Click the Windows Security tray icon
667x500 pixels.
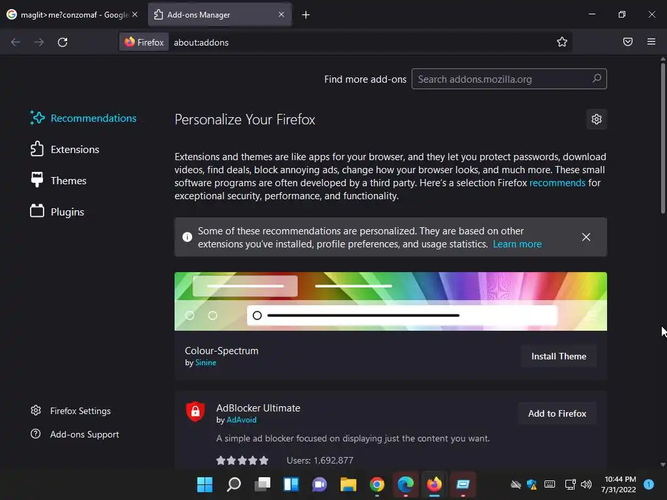tap(532, 484)
